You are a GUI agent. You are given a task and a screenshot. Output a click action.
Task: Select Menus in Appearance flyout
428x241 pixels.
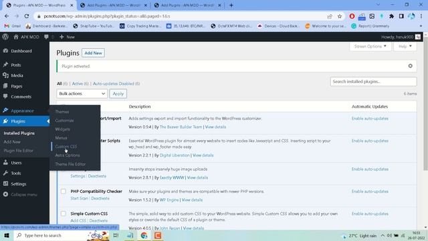point(61,138)
